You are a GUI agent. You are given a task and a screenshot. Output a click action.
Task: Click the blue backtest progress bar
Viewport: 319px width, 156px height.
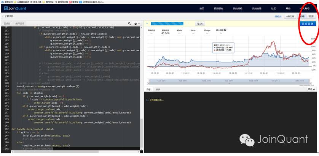(167, 24)
